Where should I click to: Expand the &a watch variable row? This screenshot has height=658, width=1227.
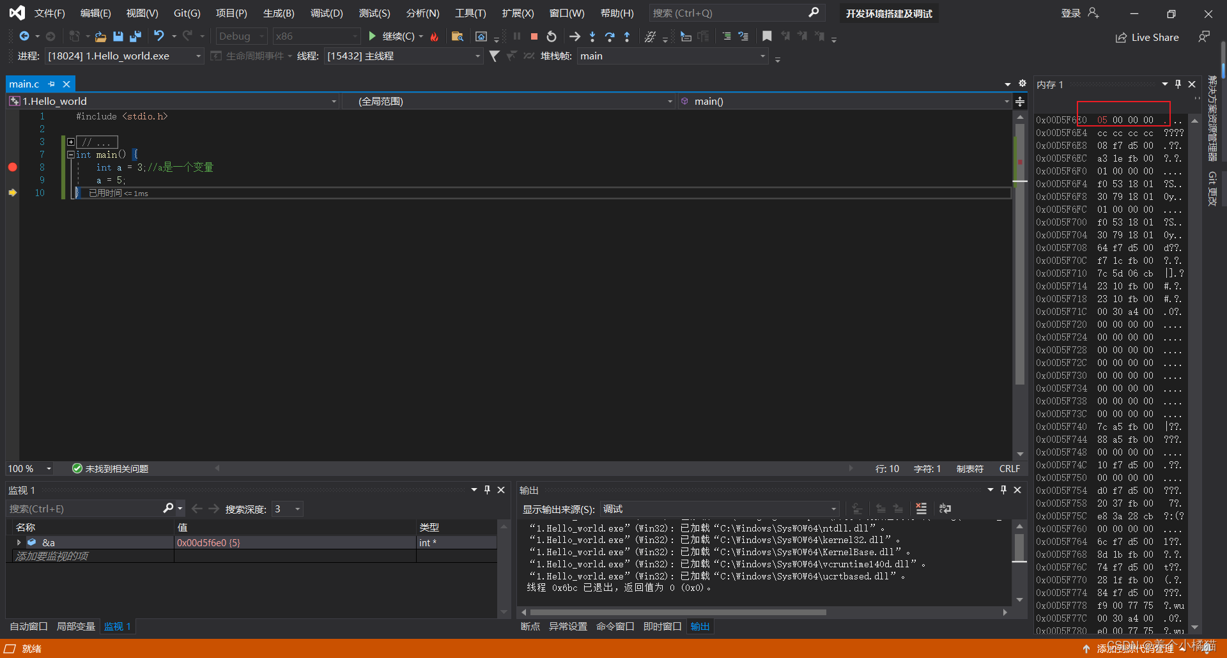pyautogui.click(x=19, y=542)
